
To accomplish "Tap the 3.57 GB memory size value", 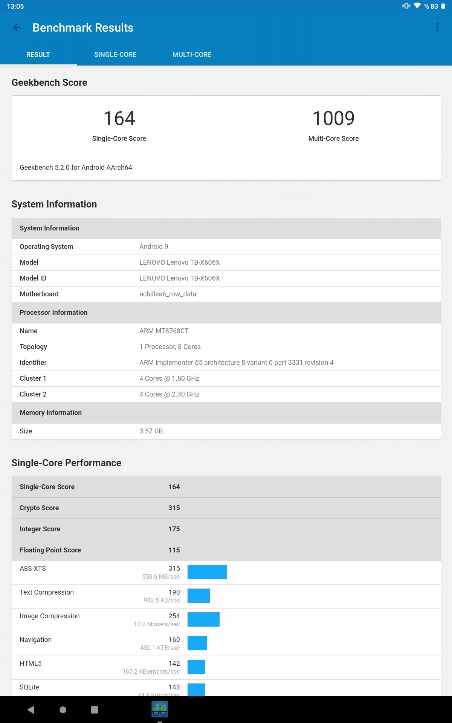I will pos(151,431).
